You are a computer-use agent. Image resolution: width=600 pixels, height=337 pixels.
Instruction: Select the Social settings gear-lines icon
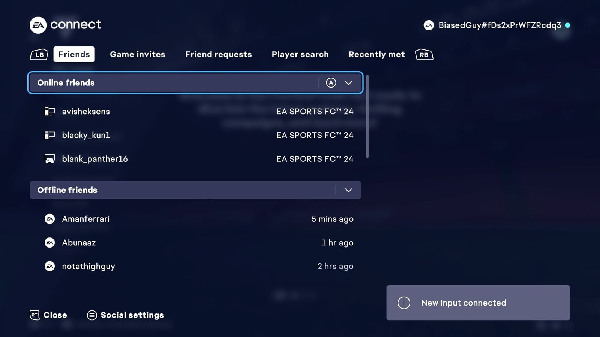pos(91,315)
